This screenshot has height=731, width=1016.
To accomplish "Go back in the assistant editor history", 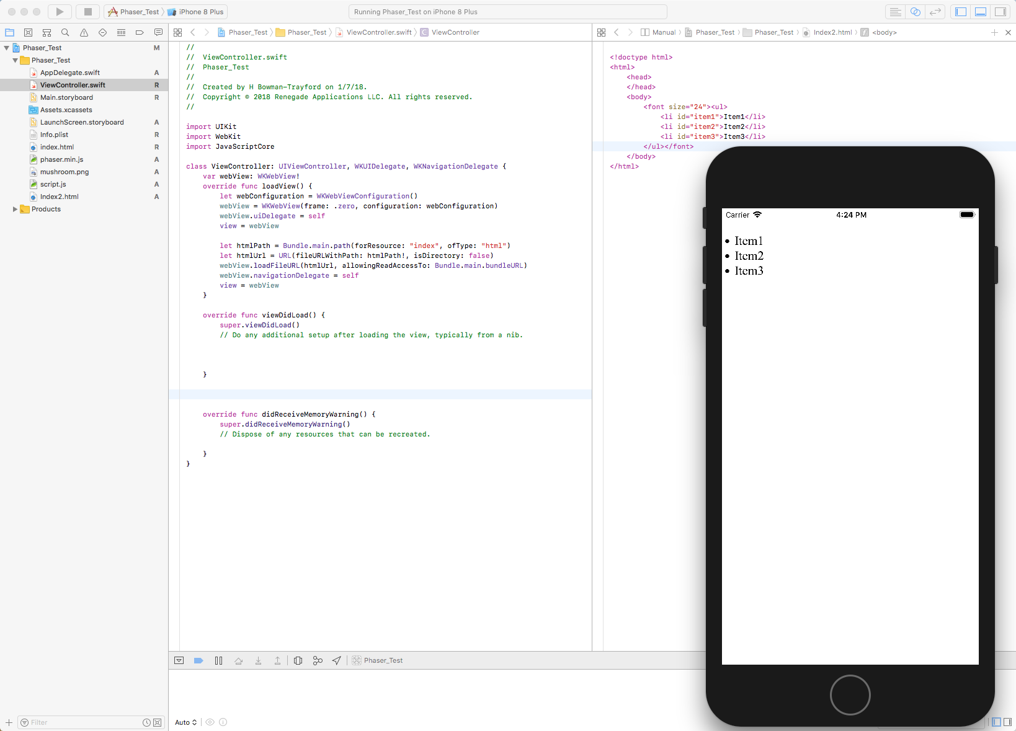I will tap(616, 32).
